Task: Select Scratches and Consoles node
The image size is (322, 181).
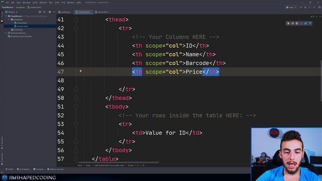Action: click(20, 36)
